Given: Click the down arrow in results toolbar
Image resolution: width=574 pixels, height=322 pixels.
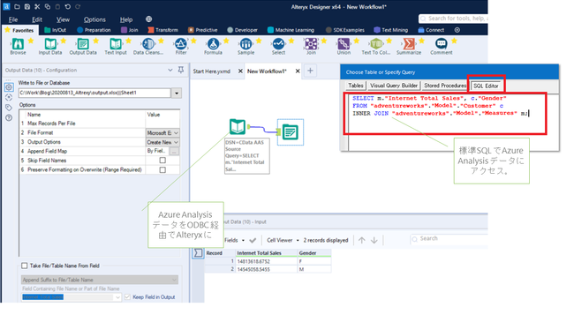Looking at the screenshot, I should pyautogui.click(x=374, y=241).
